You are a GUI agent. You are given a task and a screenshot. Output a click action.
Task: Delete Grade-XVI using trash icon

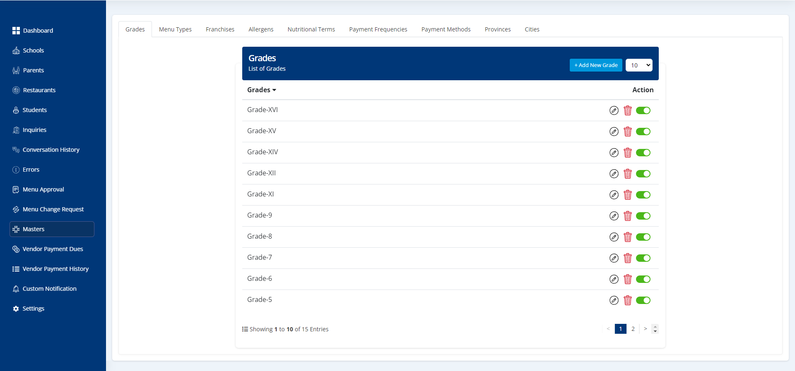(628, 110)
